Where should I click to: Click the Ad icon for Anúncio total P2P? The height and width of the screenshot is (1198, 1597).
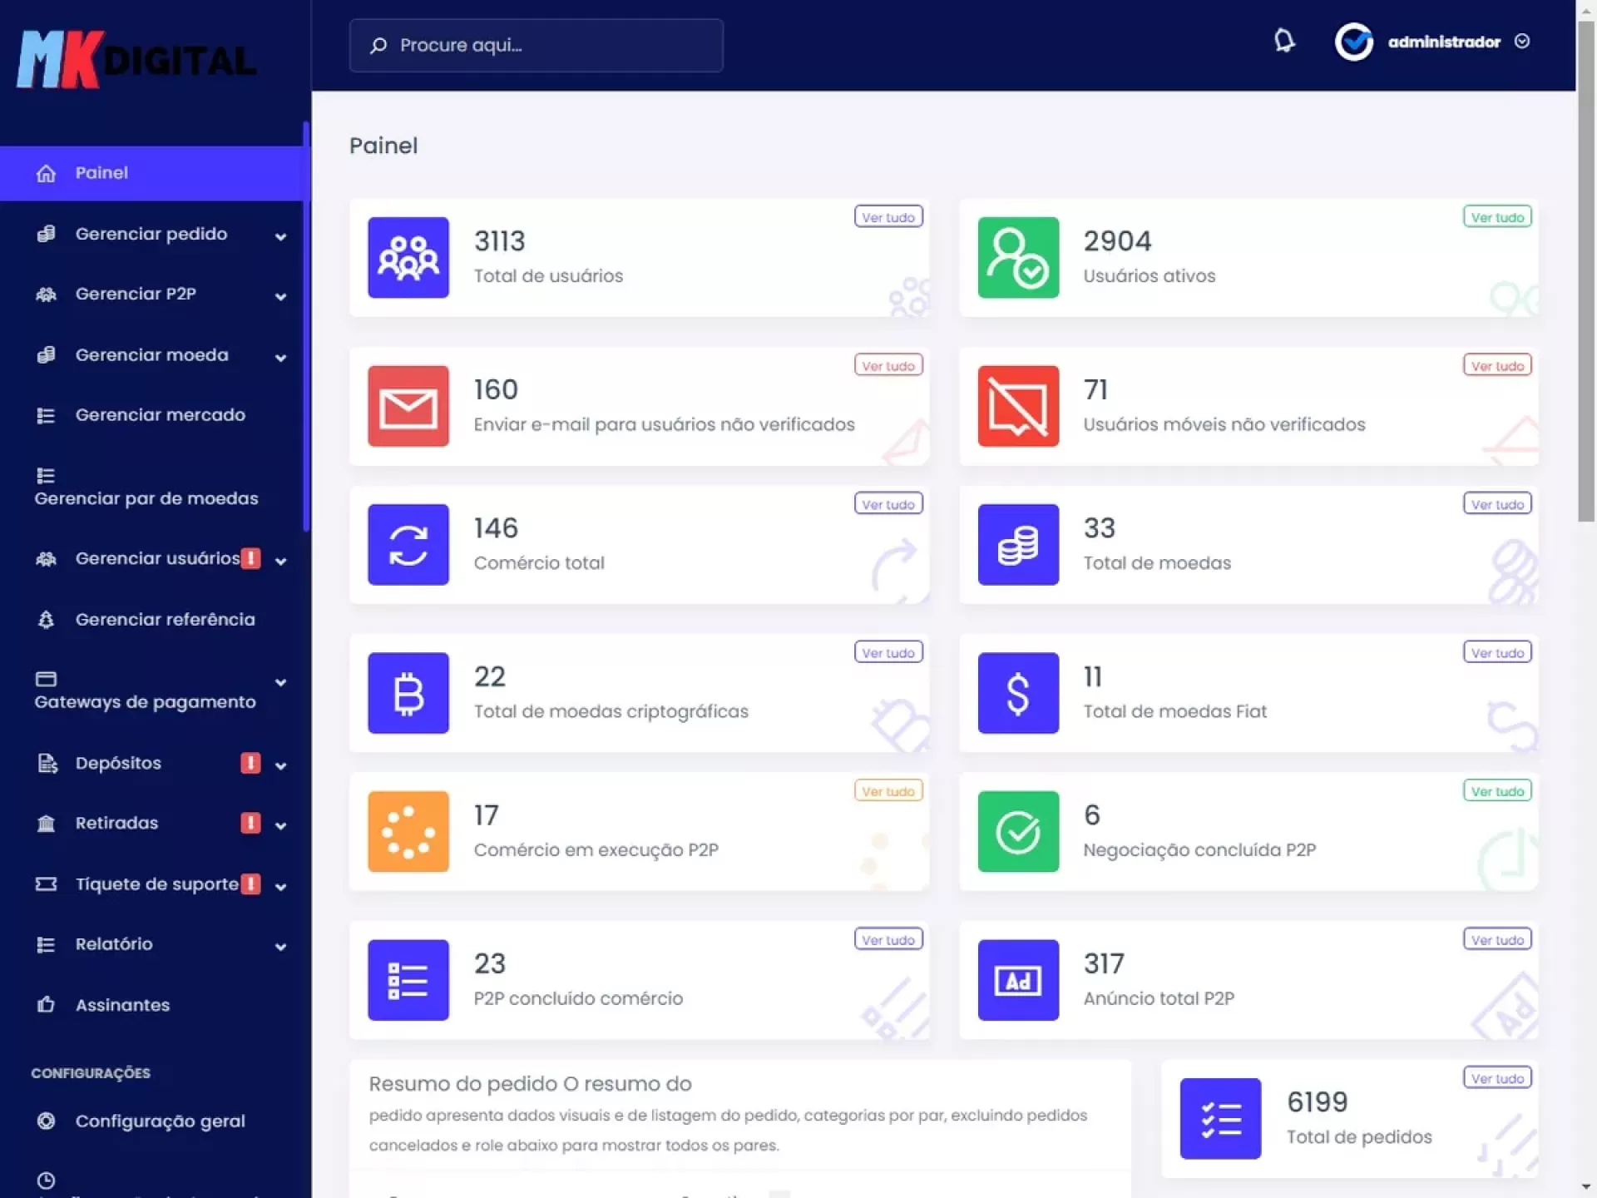(x=1018, y=980)
